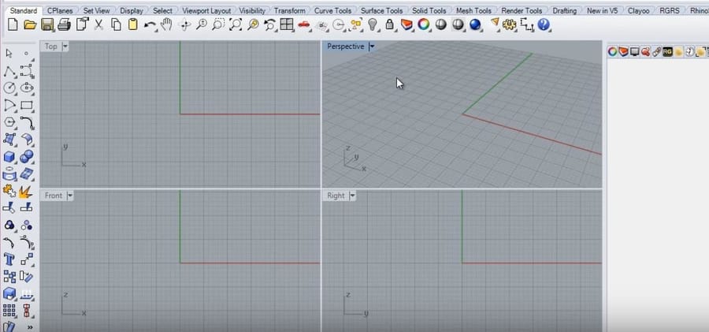Open the Front viewport dropdown arrow
Viewport: 709px width, 332px height.
(x=70, y=196)
